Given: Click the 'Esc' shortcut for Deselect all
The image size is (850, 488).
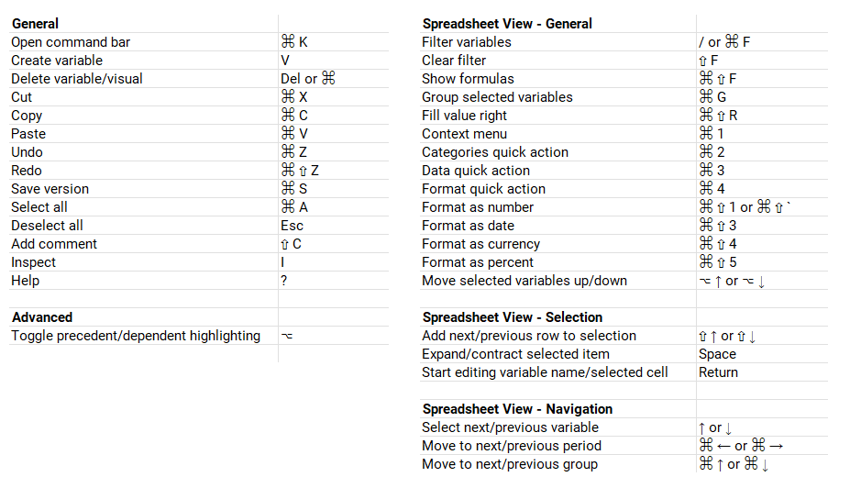Looking at the screenshot, I should tap(293, 226).
